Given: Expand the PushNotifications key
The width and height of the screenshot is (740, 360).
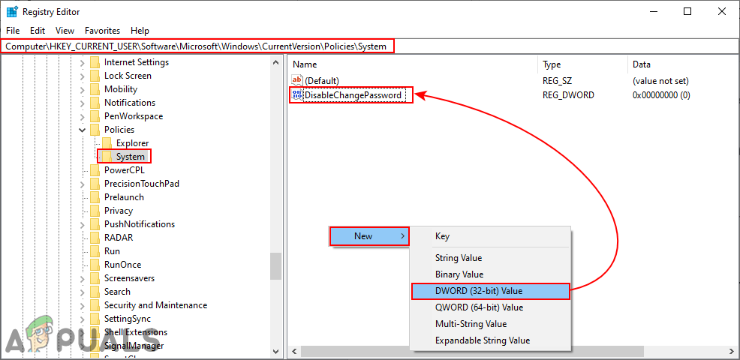Looking at the screenshot, I should pyautogui.click(x=83, y=224).
